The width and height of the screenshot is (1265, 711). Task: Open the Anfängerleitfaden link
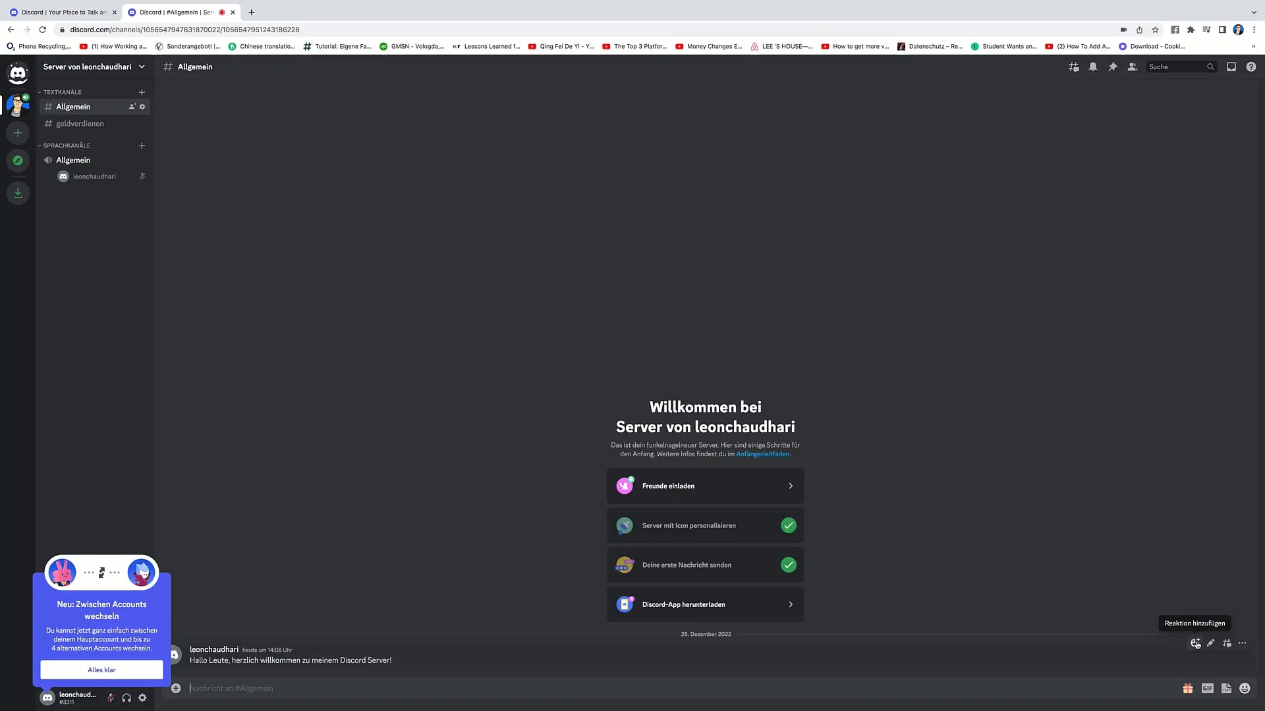762,454
